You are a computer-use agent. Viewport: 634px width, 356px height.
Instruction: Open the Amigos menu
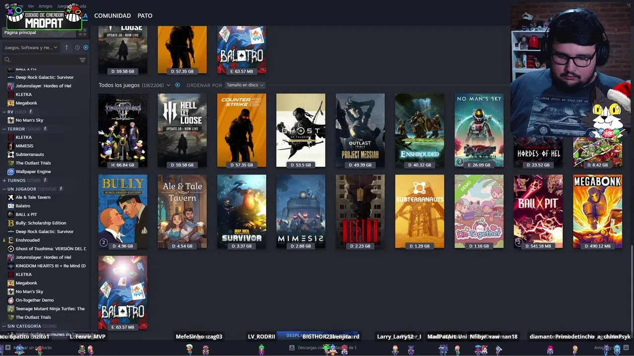46,6
